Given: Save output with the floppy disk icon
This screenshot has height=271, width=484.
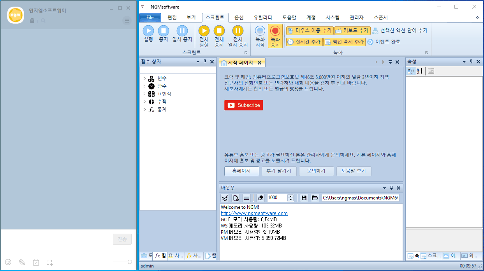Looking at the screenshot, I should (304, 198).
